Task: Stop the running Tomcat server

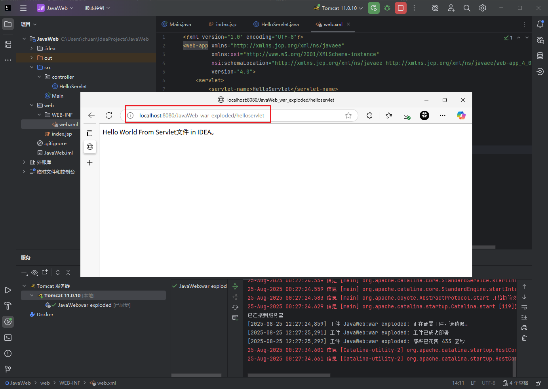Action: pyautogui.click(x=401, y=8)
